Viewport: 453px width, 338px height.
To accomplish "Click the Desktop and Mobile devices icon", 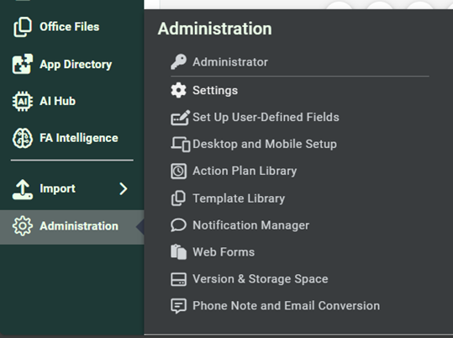I will click(180, 144).
